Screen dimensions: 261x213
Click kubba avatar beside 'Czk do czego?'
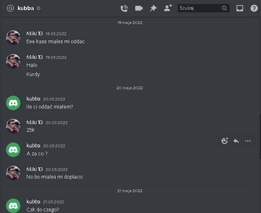tap(13, 206)
